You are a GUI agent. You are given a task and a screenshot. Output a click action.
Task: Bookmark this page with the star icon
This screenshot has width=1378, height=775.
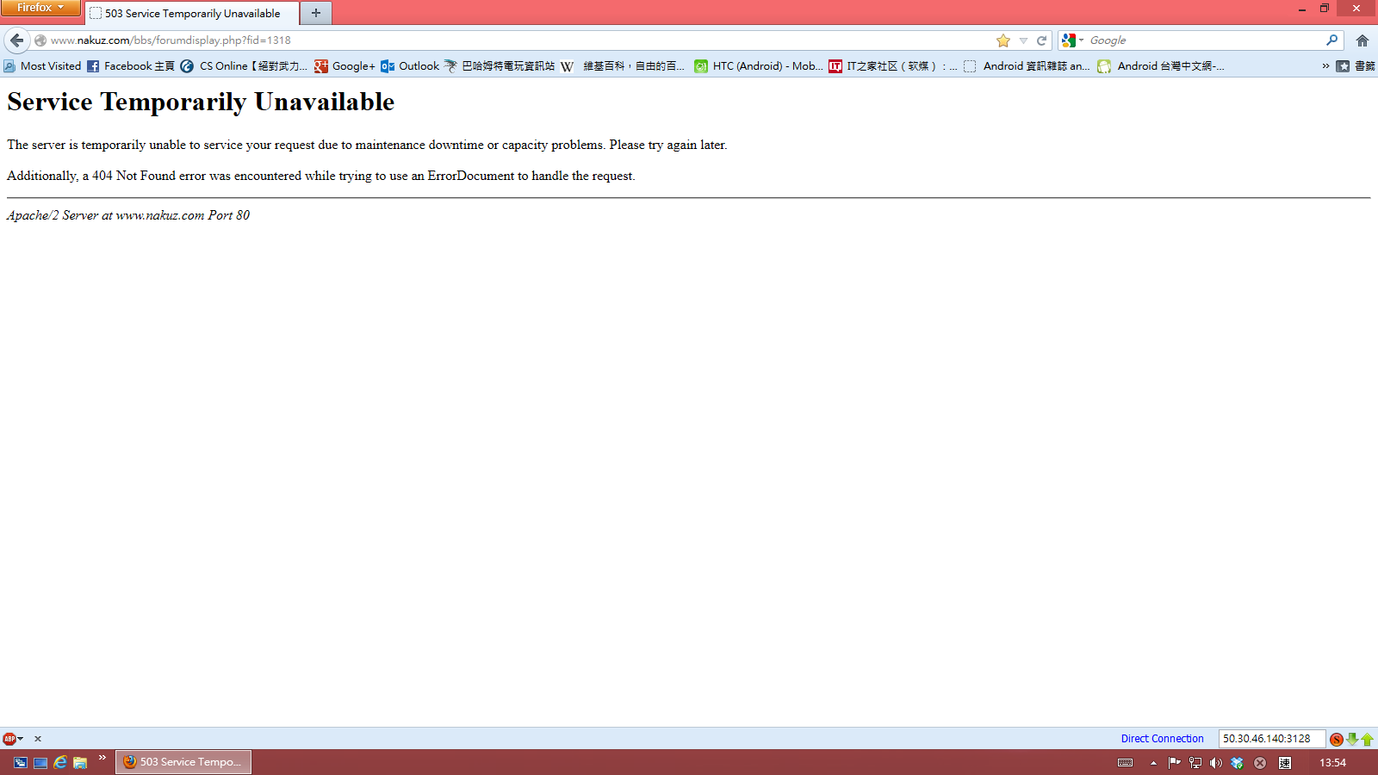[1003, 40]
